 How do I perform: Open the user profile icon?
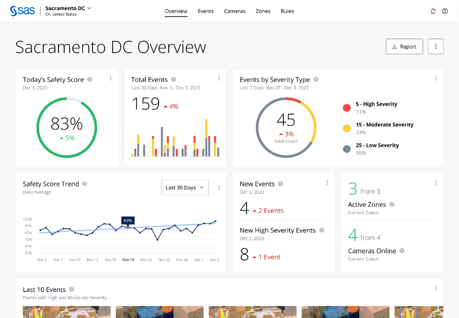pos(445,11)
